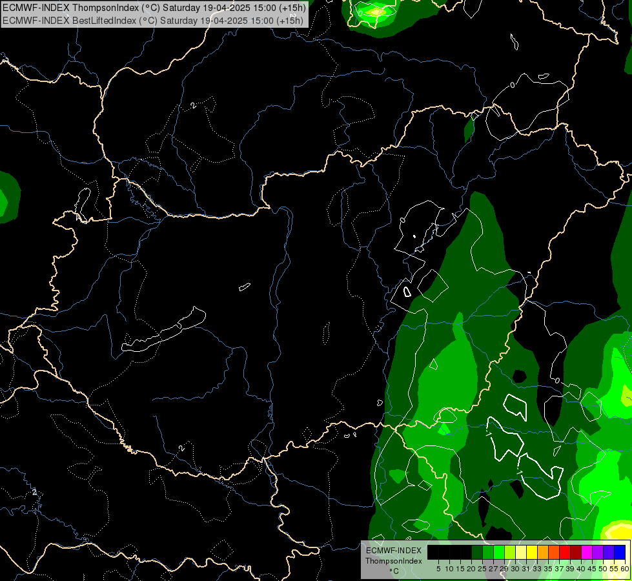Select the yellow-green 29–30 legend swatch
Viewport: 632px width, 581px height.
point(510,552)
